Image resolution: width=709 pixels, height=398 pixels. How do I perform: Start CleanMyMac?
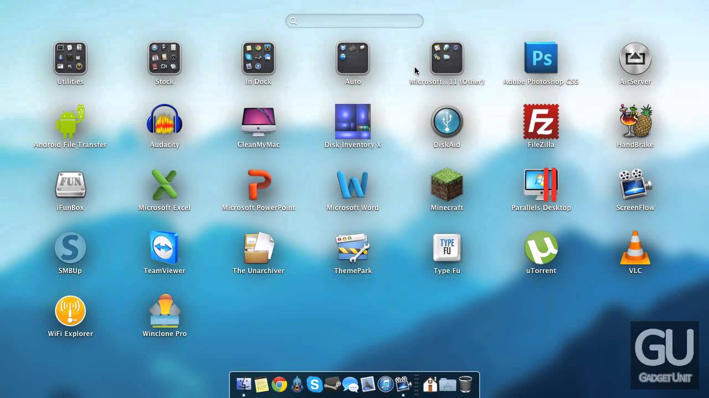tap(259, 121)
